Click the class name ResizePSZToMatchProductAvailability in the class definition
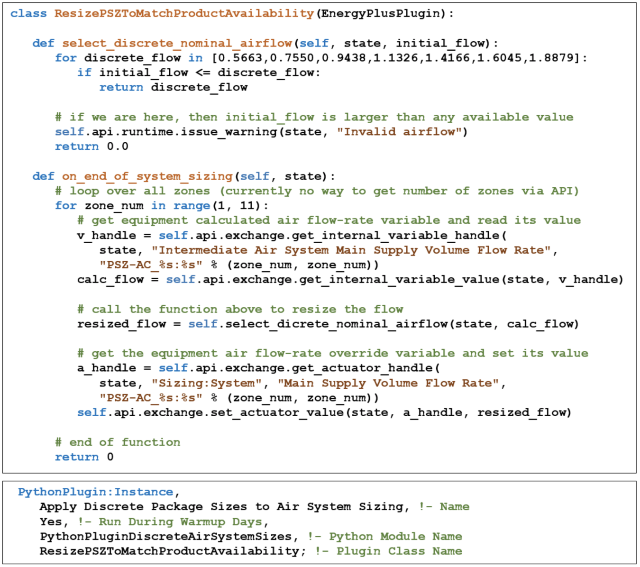The height and width of the screenshot is (567, 640). click(x=184, y=13)
